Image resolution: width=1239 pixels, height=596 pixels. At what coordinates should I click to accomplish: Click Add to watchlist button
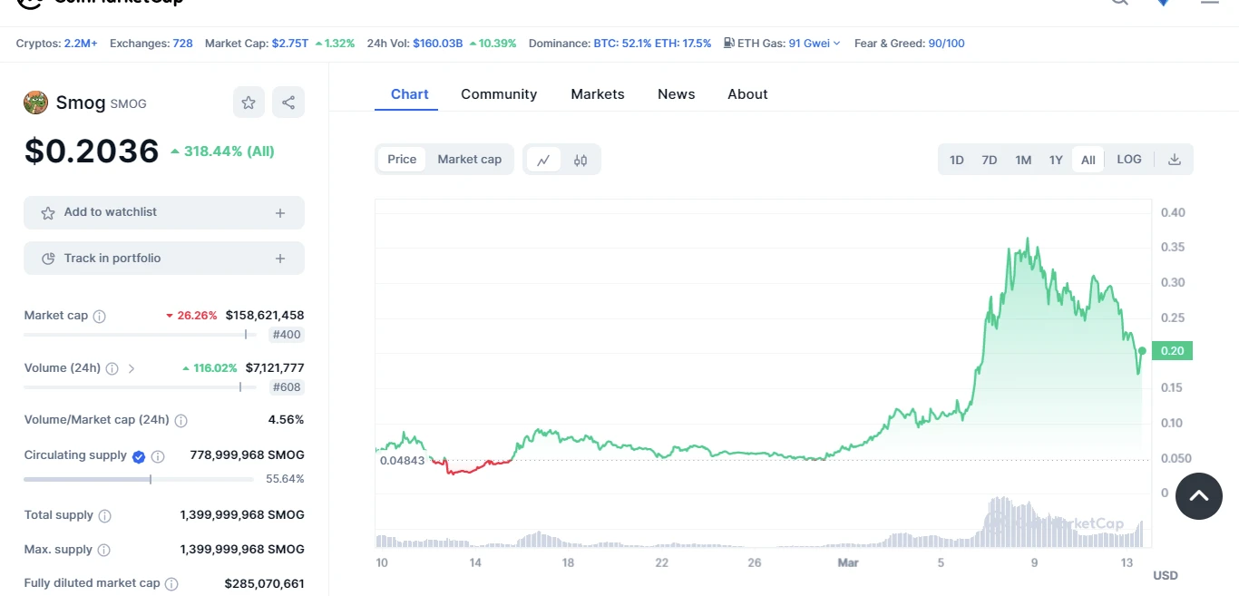tap(164, 213)
